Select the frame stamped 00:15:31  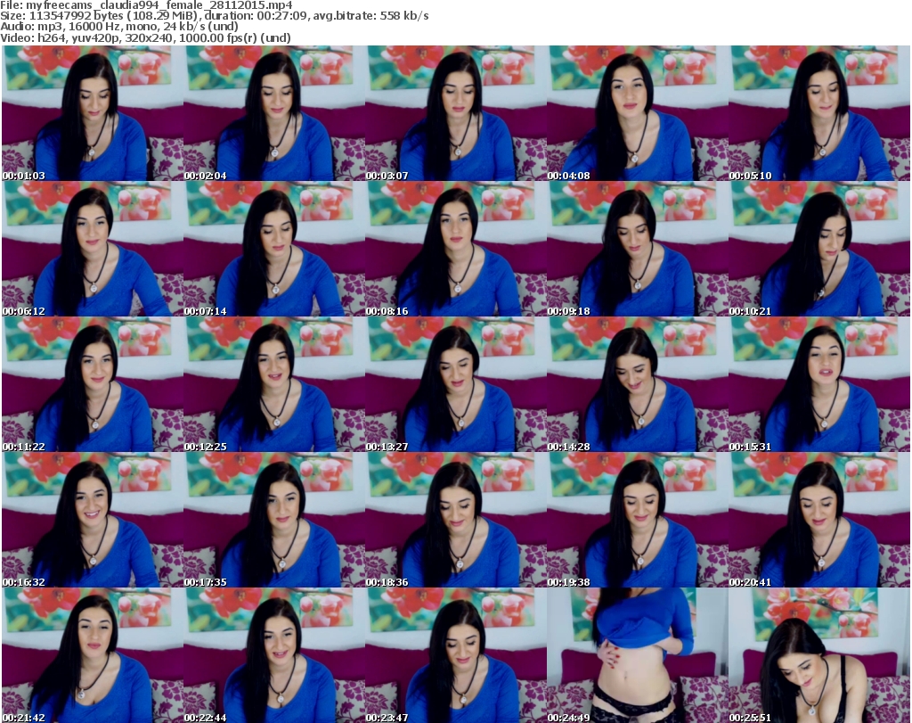coord(819,384)
